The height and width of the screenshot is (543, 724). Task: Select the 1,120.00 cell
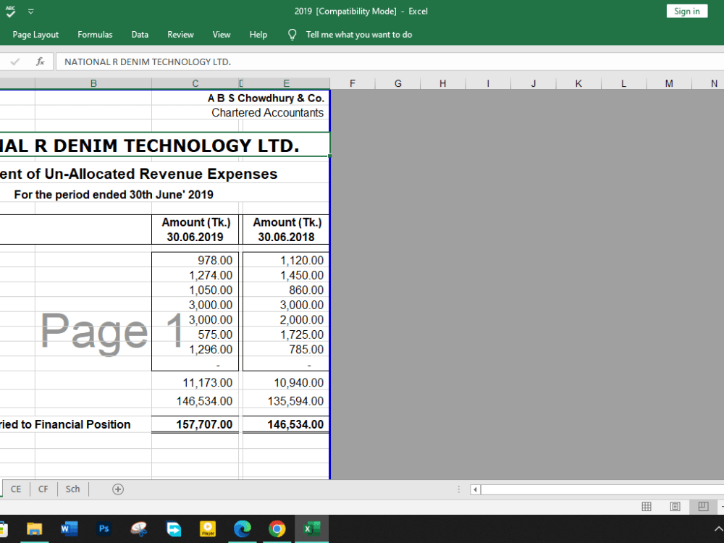tap(286, 261)
